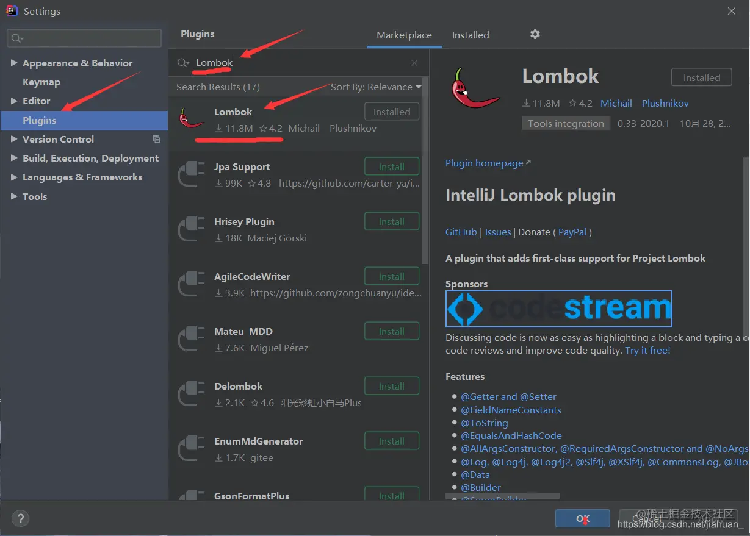Open the @ToString feature link
This screenshot has width=750, height=536.
click(484, 423)
